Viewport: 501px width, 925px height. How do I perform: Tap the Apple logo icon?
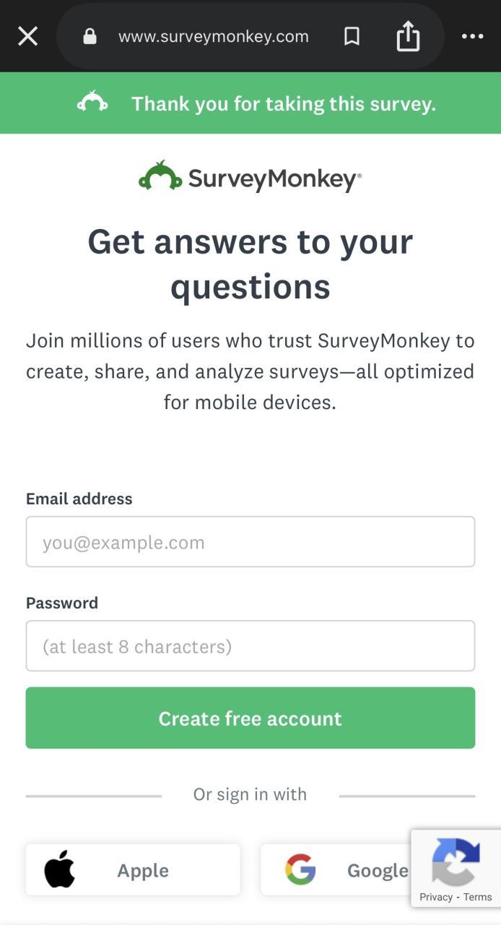click(x=59, y=869)
